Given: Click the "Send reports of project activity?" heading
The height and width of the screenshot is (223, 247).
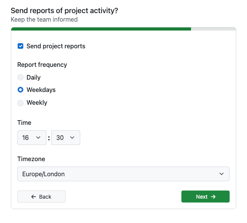Looking at the screenshot, I should [x=64, y=10].
